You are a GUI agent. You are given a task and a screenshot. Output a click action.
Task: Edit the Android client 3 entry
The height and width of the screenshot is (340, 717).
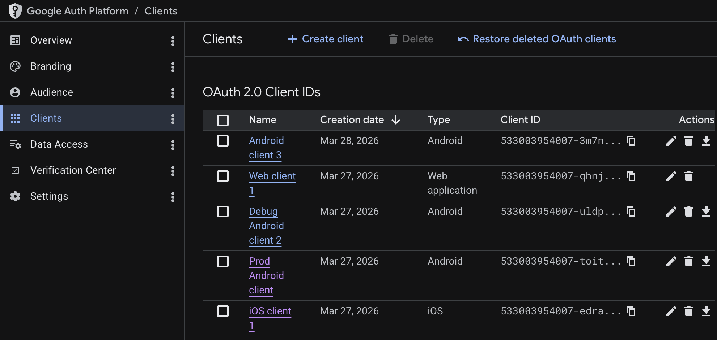tap(671, 141)
